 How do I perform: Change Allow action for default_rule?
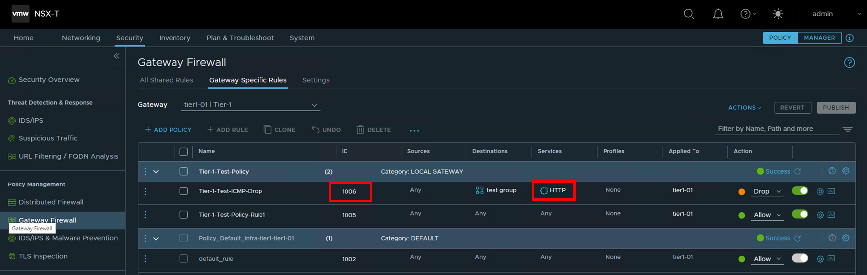(x=768, y=259)
